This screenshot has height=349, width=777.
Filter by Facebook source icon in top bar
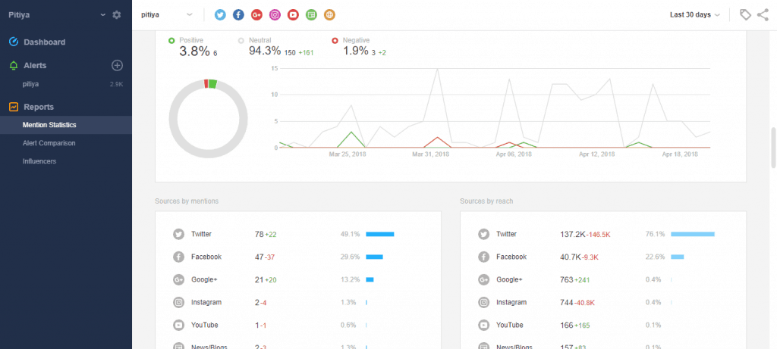point(238,15)
